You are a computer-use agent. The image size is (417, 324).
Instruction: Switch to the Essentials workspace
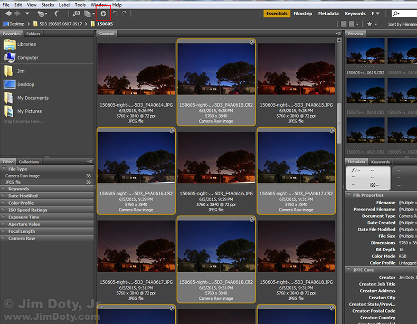click(x=277, y=14)
